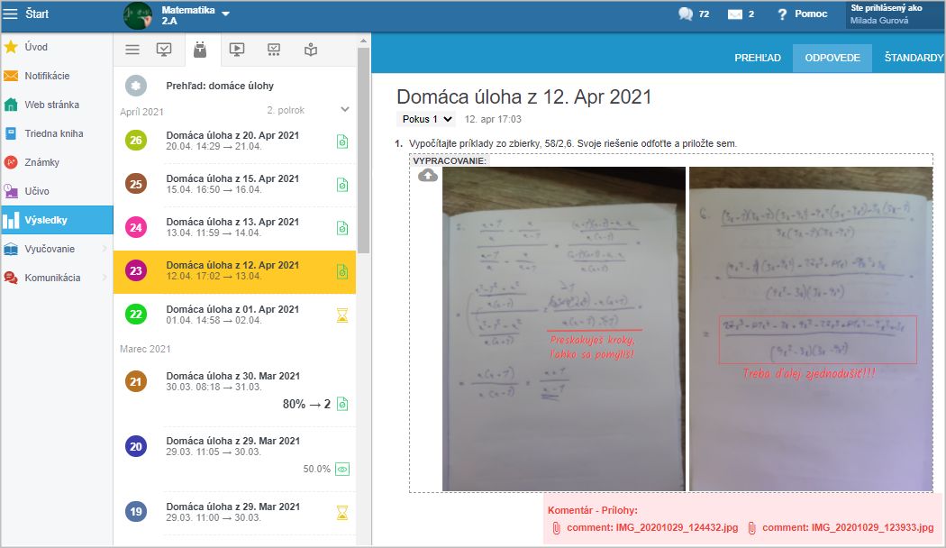
Task: Expand the Vyučovanie sidebar item
Action: click(56, 249)
